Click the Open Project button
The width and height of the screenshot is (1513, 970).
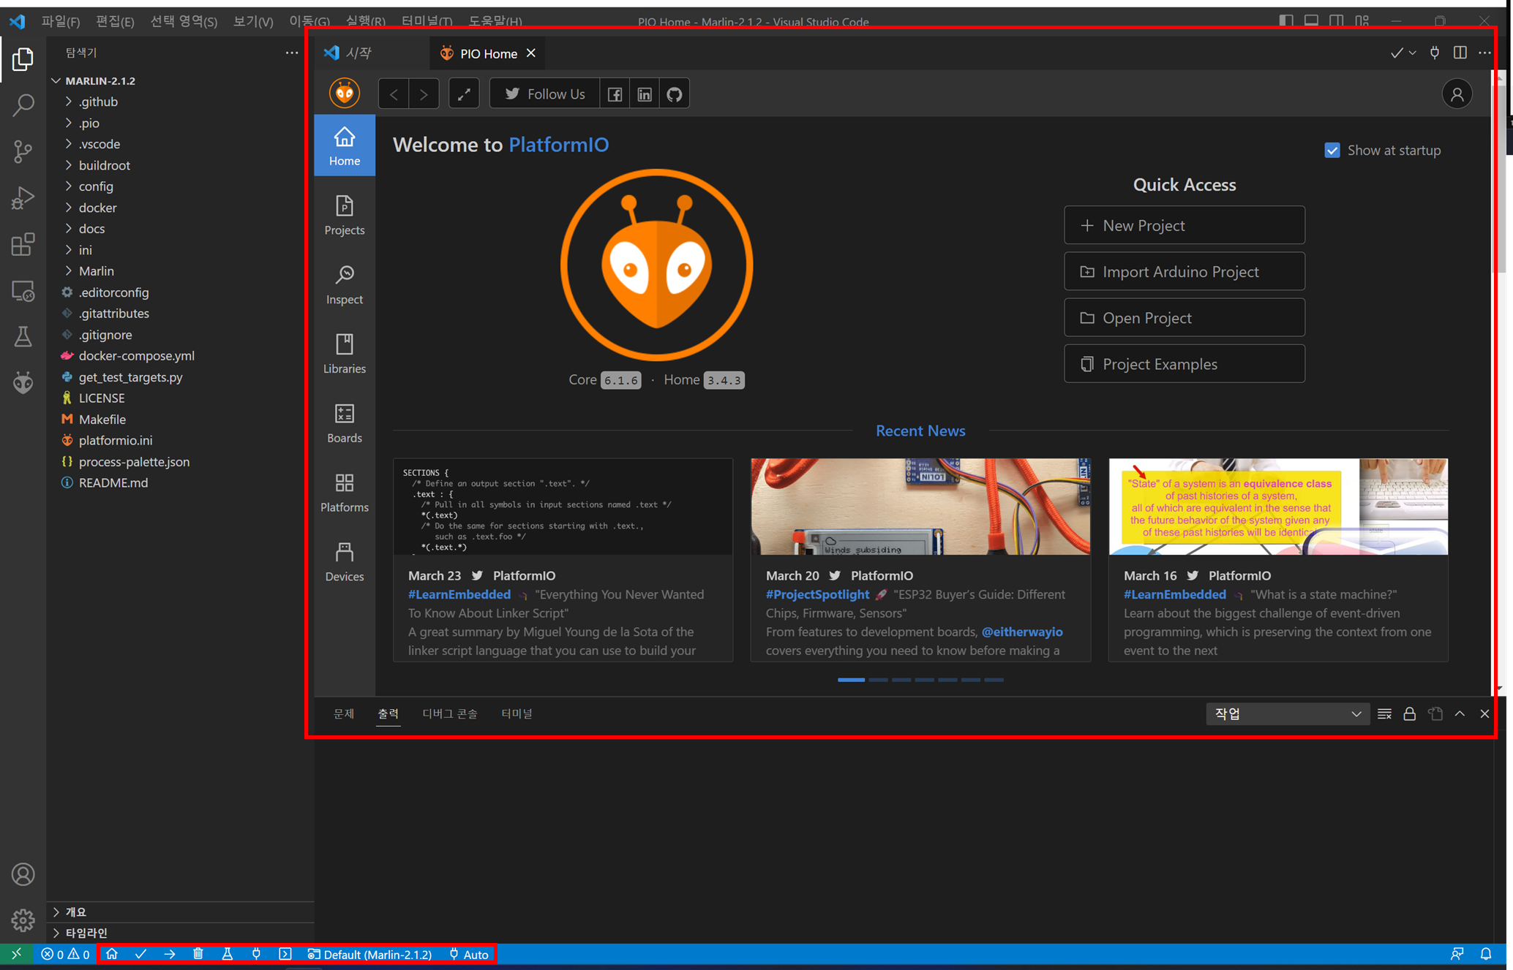[1184, 317]
